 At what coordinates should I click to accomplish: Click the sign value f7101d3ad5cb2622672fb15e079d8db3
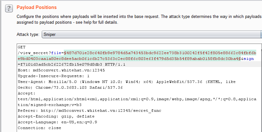coord(61,64)
